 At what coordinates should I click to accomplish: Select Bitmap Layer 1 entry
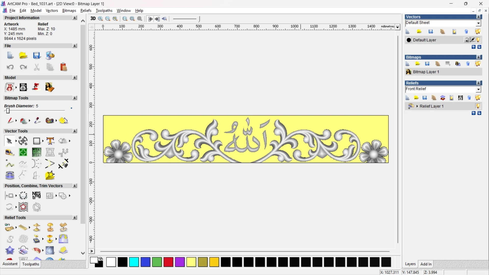pyautogui.click(x=426, y=72)
